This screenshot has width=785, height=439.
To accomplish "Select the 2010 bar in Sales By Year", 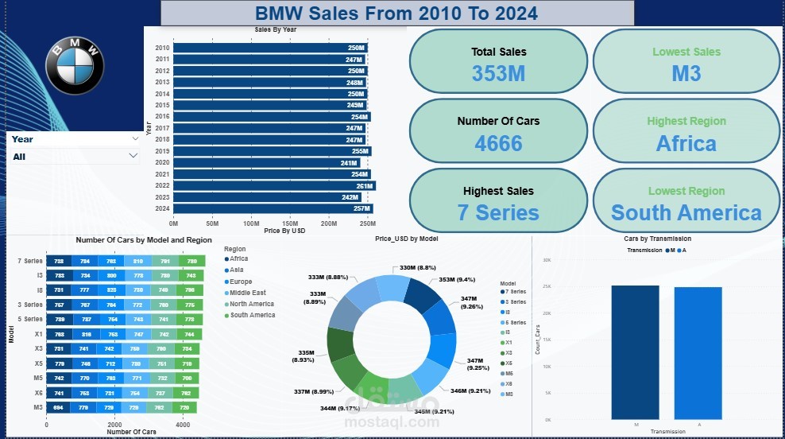I will pos(270,48).
